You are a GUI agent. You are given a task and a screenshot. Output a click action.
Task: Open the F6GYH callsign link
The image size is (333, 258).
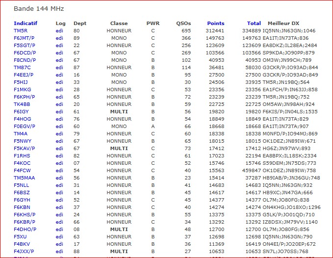[22, 200]
